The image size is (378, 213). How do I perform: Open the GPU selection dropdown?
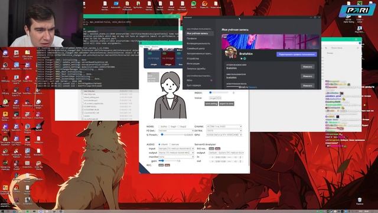pyautogui.click(x=224, y=135)
